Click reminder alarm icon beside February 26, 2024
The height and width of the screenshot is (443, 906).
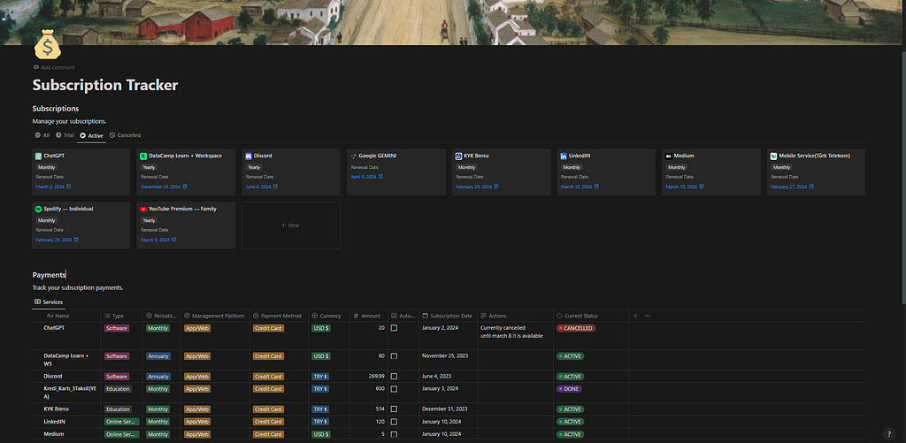coord(76,239)
